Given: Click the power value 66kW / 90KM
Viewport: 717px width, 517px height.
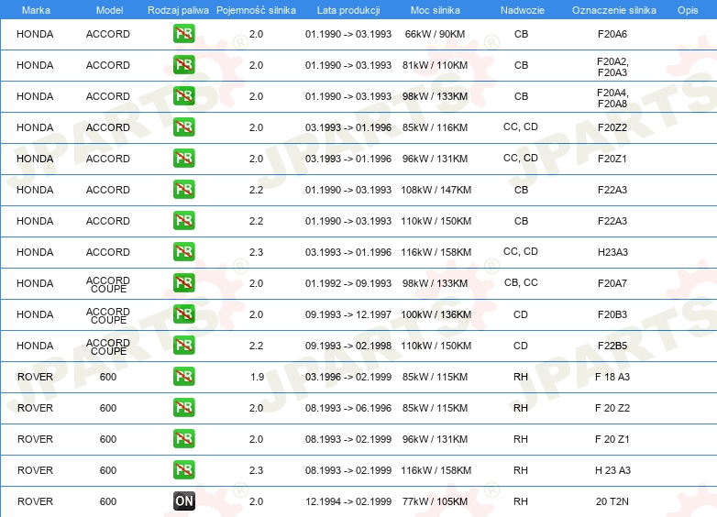Looking at the screenshot, I should 435,34.
